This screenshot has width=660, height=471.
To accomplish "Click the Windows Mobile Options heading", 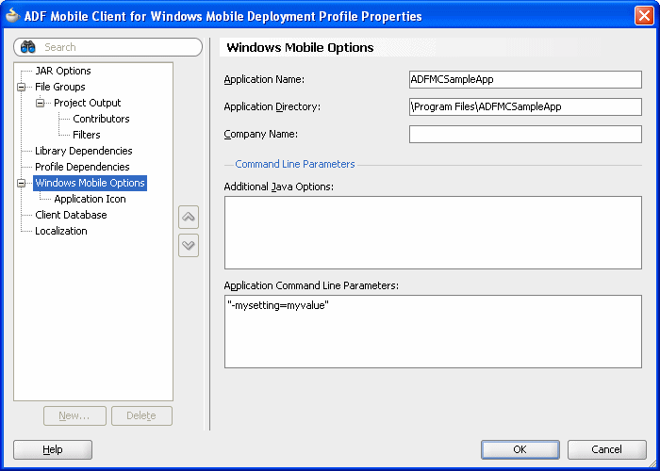I will click(300, 47).
